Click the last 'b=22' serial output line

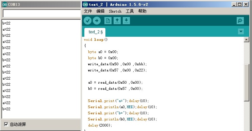6,109
